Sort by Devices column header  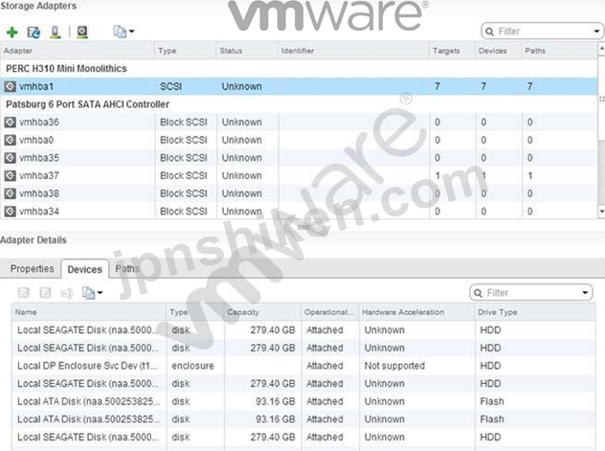(498, 51)
